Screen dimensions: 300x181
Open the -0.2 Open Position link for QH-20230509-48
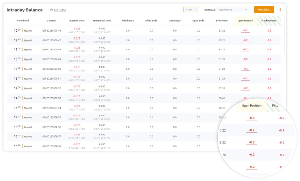[245, 50]
